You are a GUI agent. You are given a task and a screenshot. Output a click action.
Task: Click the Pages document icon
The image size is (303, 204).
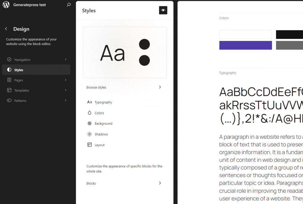coord(9,80)
